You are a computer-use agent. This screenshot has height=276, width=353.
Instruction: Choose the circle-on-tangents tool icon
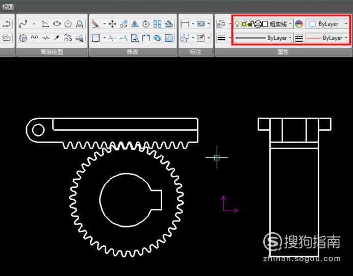click(79, 23)
